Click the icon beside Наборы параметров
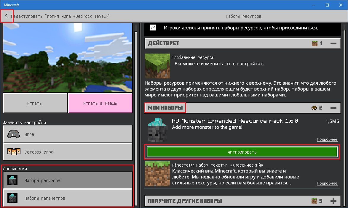Viewport: 348px width, 208px height. point(12,198)
